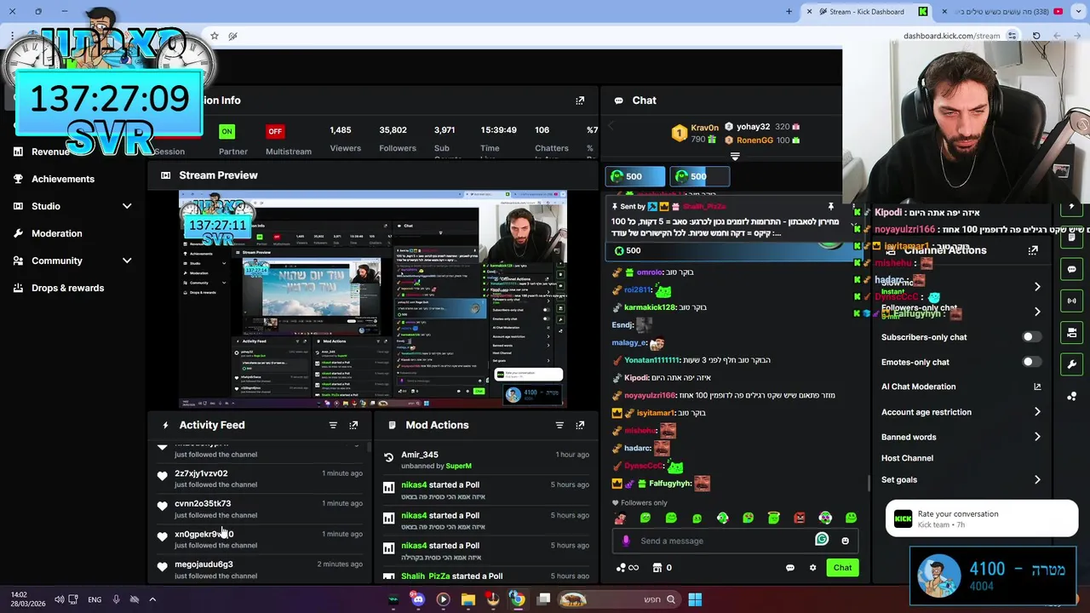Screen dimensions: 1090x613
Task: Pop out the Activity Feed panel
Action: point(353,425)
